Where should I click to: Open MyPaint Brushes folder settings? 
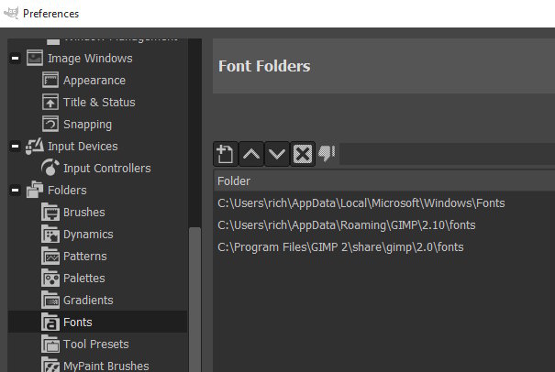[x=106, y=366]
